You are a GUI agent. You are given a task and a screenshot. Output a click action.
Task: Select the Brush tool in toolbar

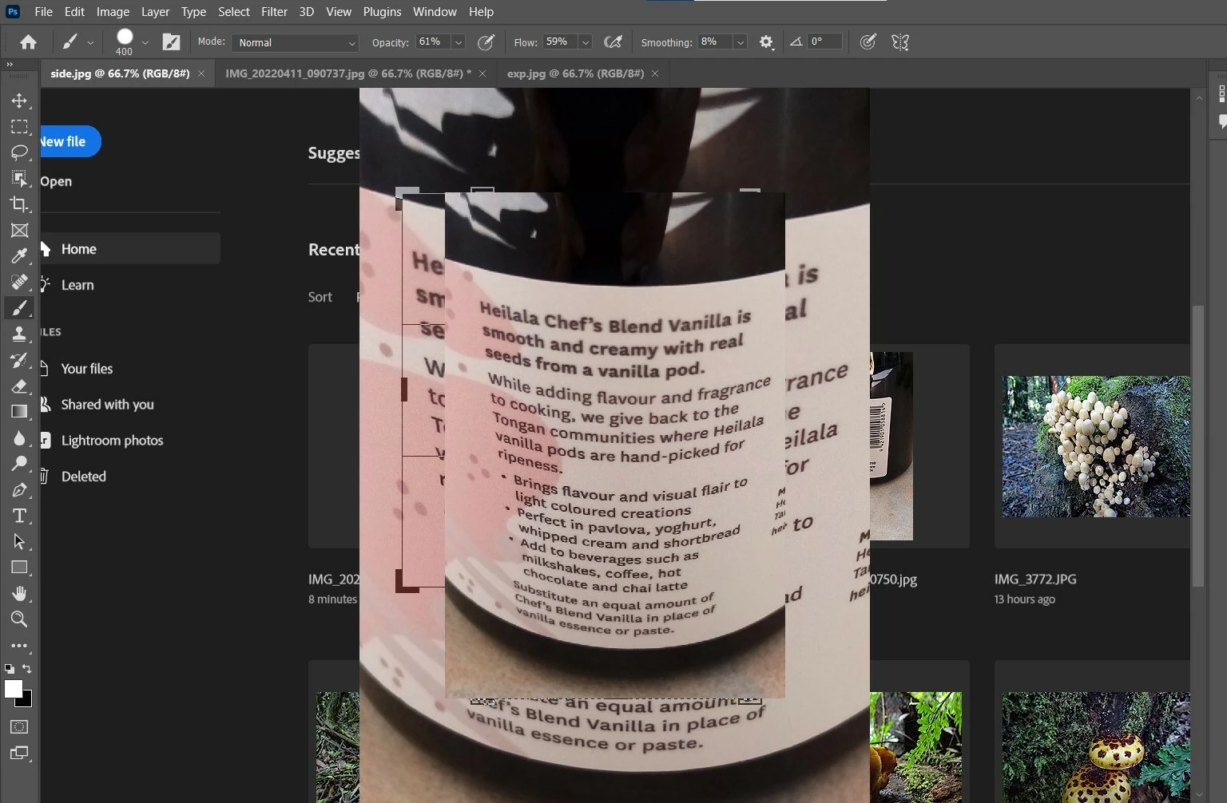19,308
